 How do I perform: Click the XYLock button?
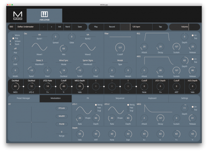click(62, 108)
